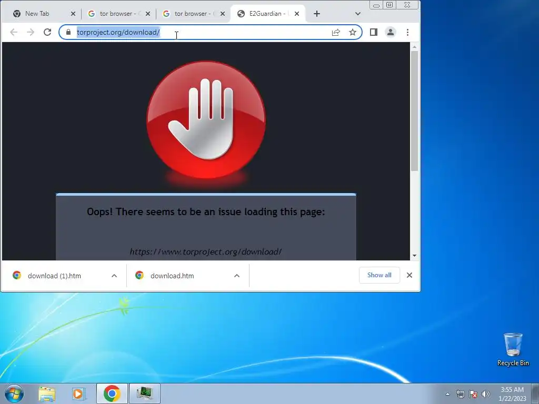Image resolution: width=539 pixels, height=404 pixels.
Task: Open Chrome's three-dot menu
Action: click(x=408, y=32)
